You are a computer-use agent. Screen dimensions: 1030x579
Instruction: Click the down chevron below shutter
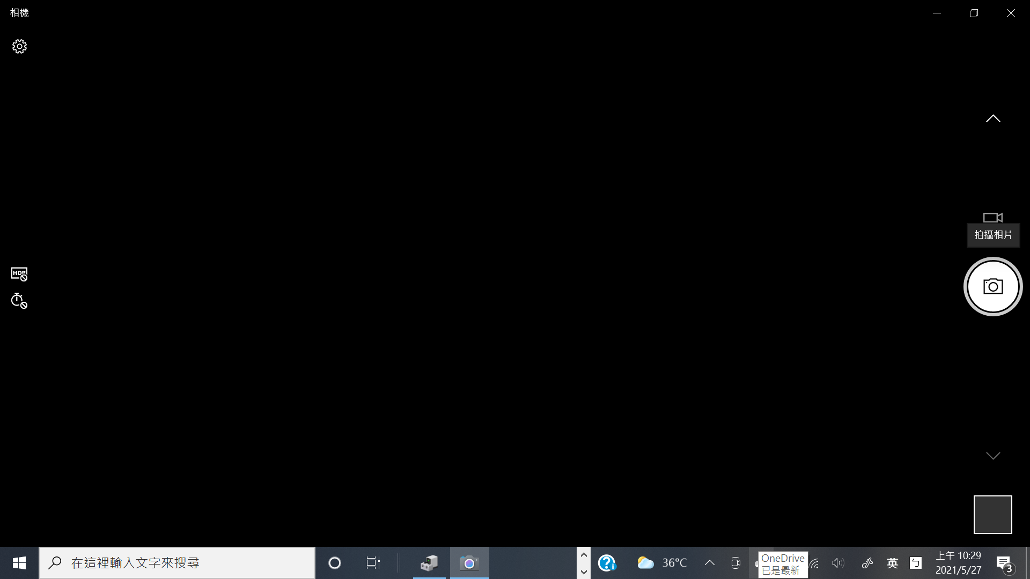point(993,456)
